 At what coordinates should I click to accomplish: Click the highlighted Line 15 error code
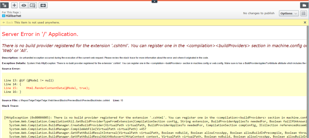point(58,88)
